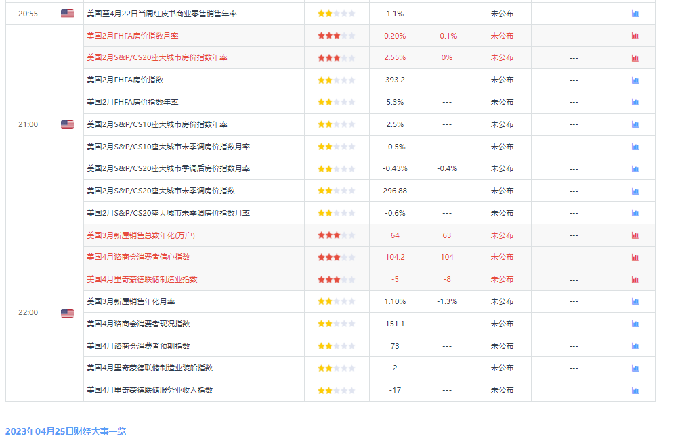Select 美国2月S&P/CS20座大城市未季调房价指数月率 title
682x438 pixels.
point(169,213)
